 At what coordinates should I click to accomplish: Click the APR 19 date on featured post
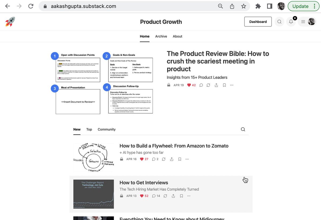(178, 85)
